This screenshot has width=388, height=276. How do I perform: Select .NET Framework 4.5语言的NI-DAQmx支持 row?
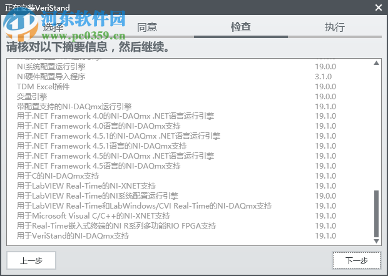point(176,166)
